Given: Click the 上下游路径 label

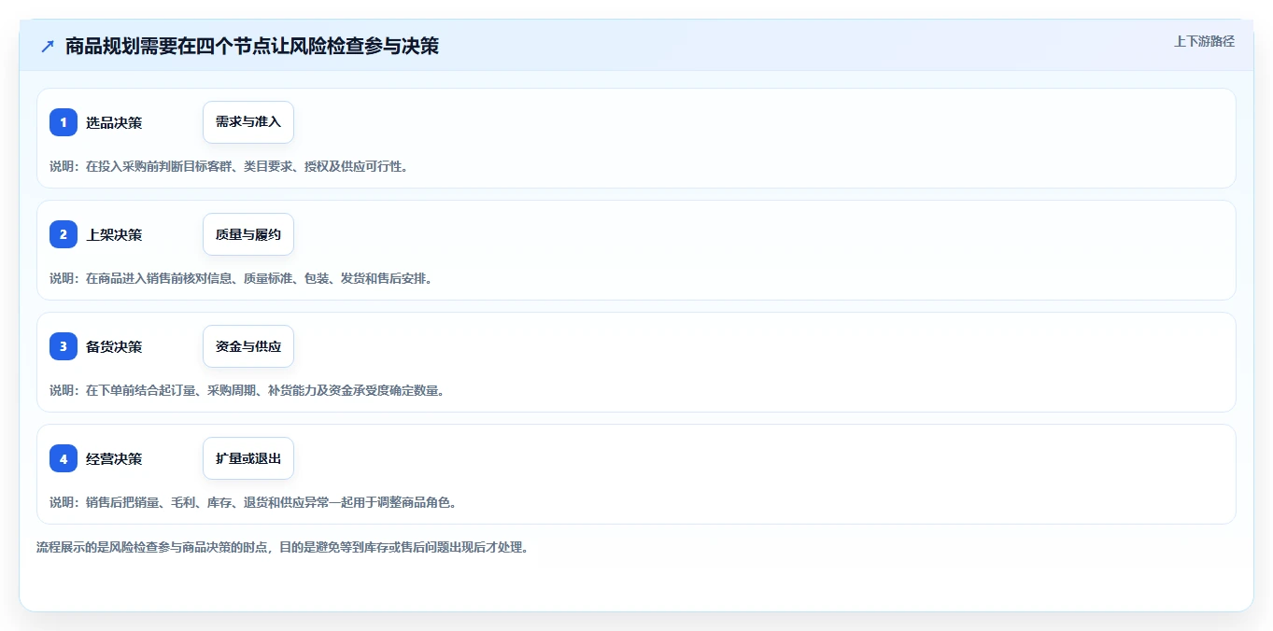Looking at the screenshot, I should coord(1204,41).
